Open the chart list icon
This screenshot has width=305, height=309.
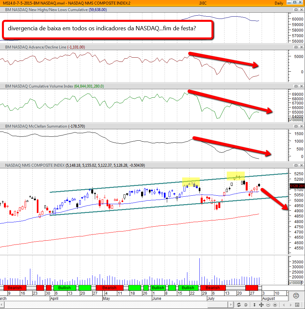click(x=298, y=305)
